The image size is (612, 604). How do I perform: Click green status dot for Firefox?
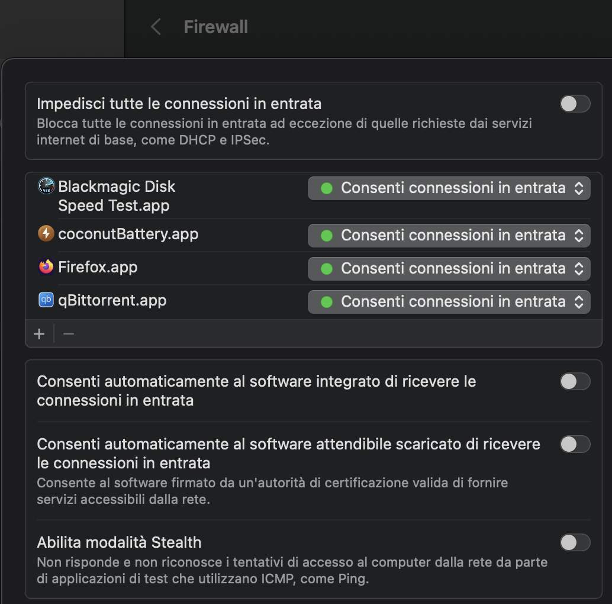tap(326, 269)
